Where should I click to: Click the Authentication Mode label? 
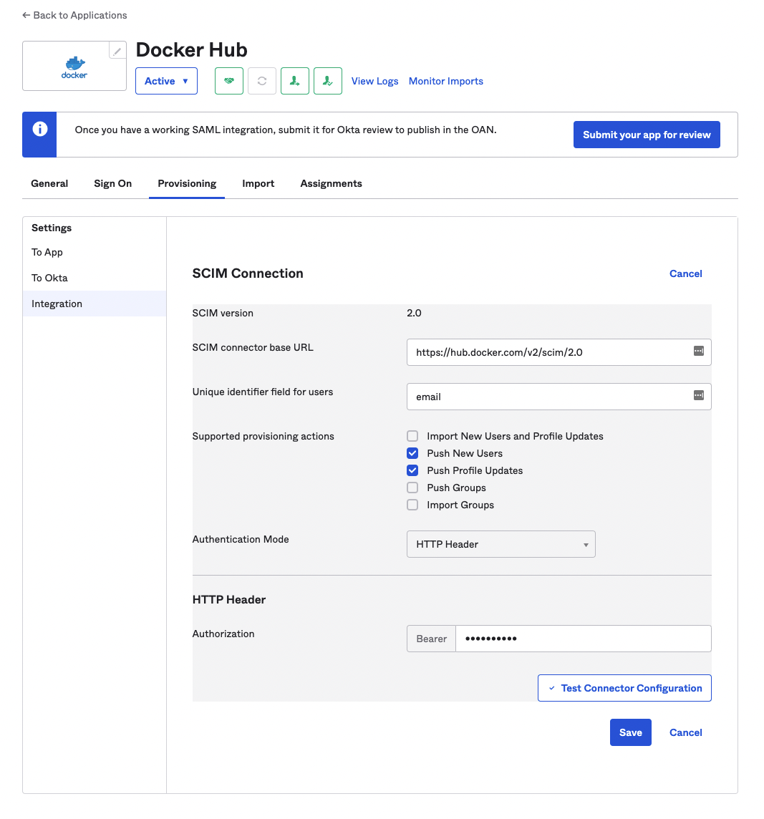click(x=241, y=539)
